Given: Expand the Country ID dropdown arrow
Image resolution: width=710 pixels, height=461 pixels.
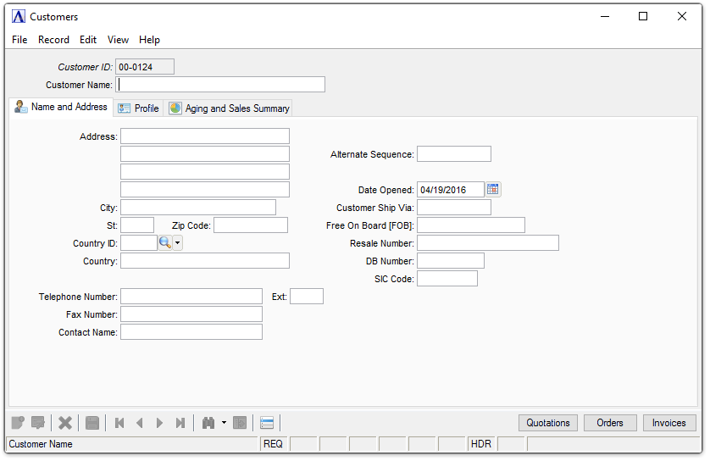Looking at the screenshot, I should click(x=178, y=243).
